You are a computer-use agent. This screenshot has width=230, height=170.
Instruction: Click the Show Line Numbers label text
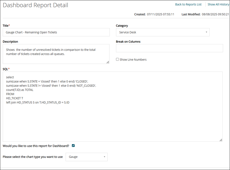click(133, 60)
